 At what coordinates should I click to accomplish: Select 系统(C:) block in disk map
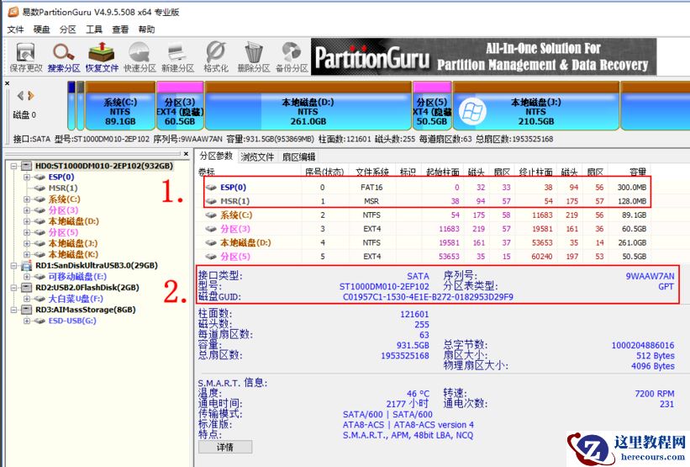pos(120,106)
